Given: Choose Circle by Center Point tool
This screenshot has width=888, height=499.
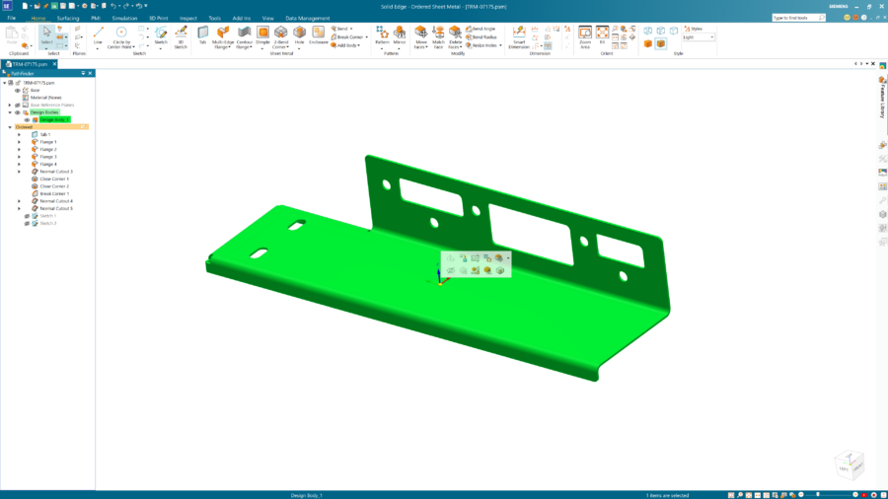Looking at the screenshot, I should 120,36.
